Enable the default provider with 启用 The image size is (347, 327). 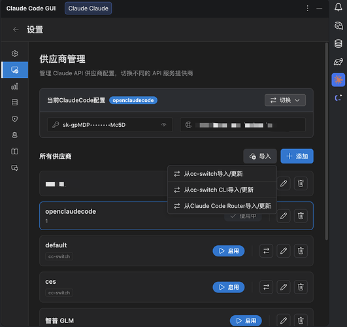point(229,250)
